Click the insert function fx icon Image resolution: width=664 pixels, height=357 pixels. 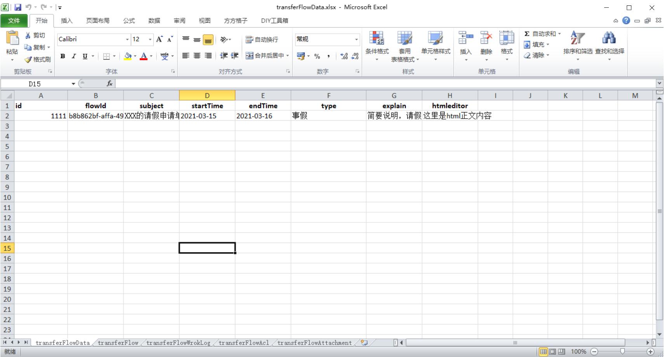point(110,83)
